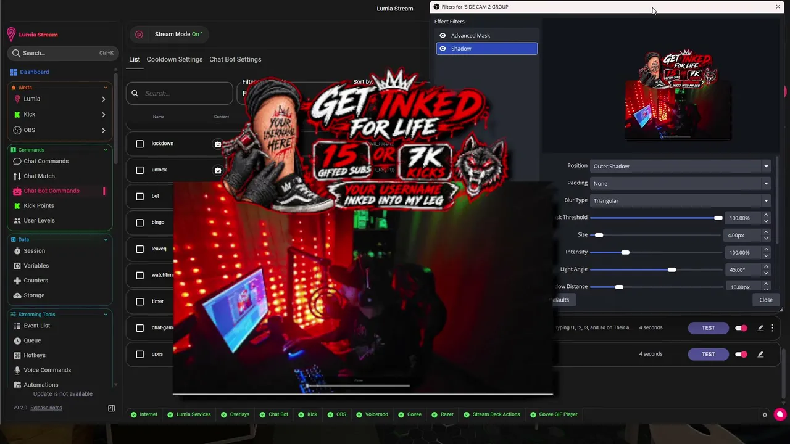
Task: Adjust the Light Angle slider
Action: pos(656,269)
